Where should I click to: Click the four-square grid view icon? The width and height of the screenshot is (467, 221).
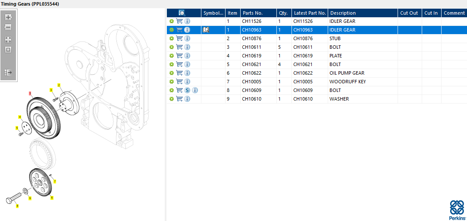(x=8, y=39)
